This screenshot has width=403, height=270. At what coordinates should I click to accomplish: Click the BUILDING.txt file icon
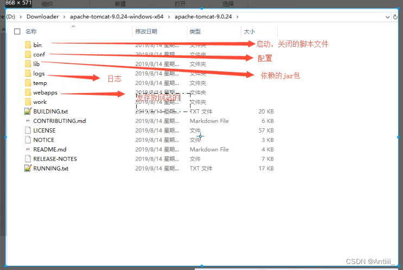coord(28,111)
